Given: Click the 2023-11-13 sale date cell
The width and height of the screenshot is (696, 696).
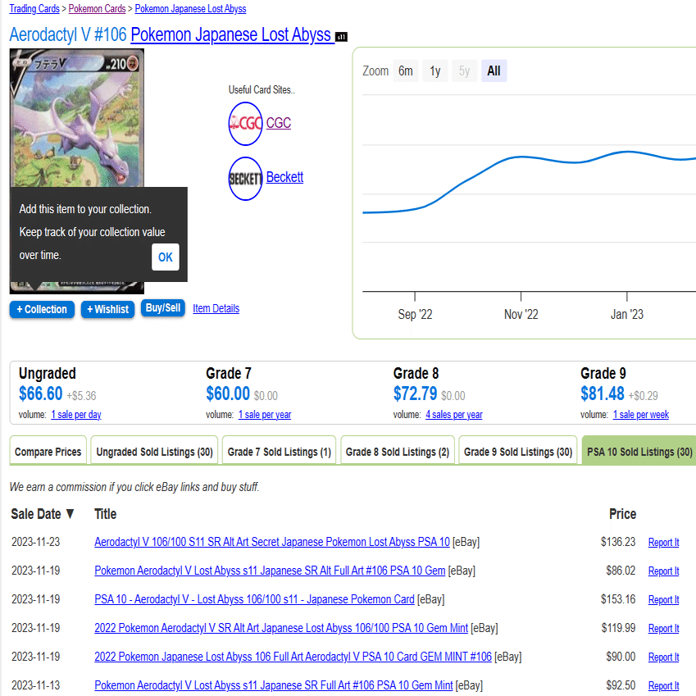Looking at the screenshot, I should (x=35, y=685).
